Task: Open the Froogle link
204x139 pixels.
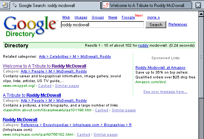Action: 128,17
